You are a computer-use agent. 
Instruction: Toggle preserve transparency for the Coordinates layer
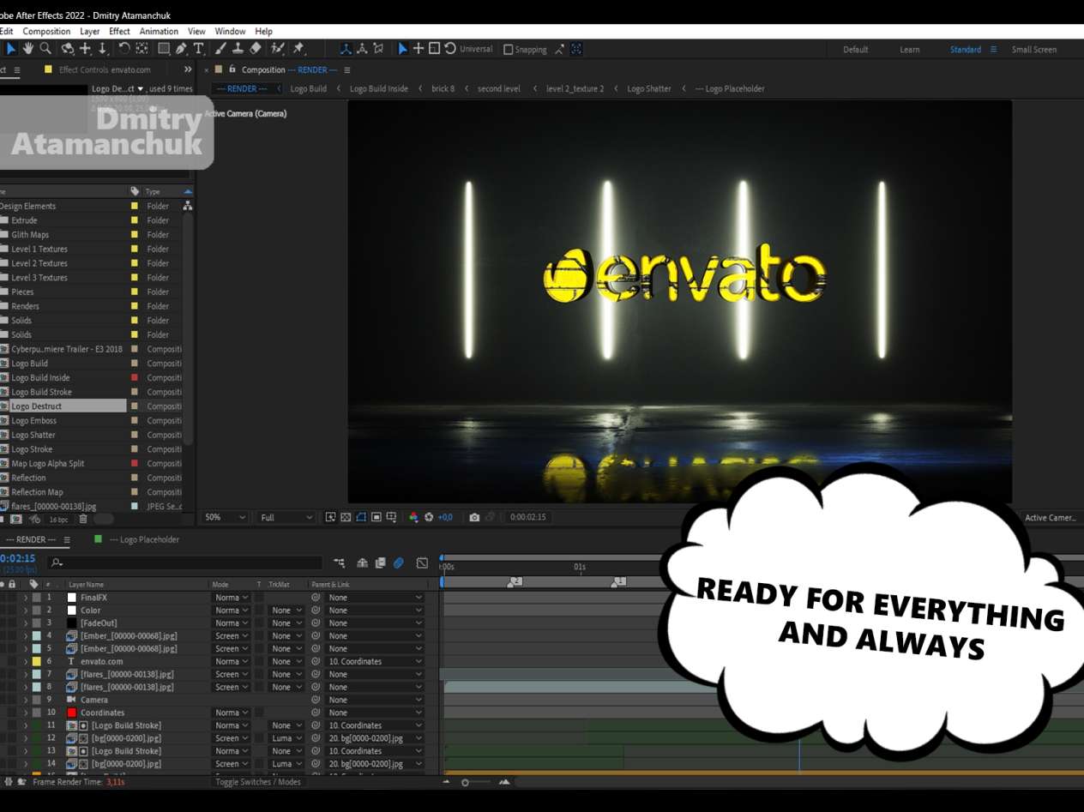coord(259,713)
